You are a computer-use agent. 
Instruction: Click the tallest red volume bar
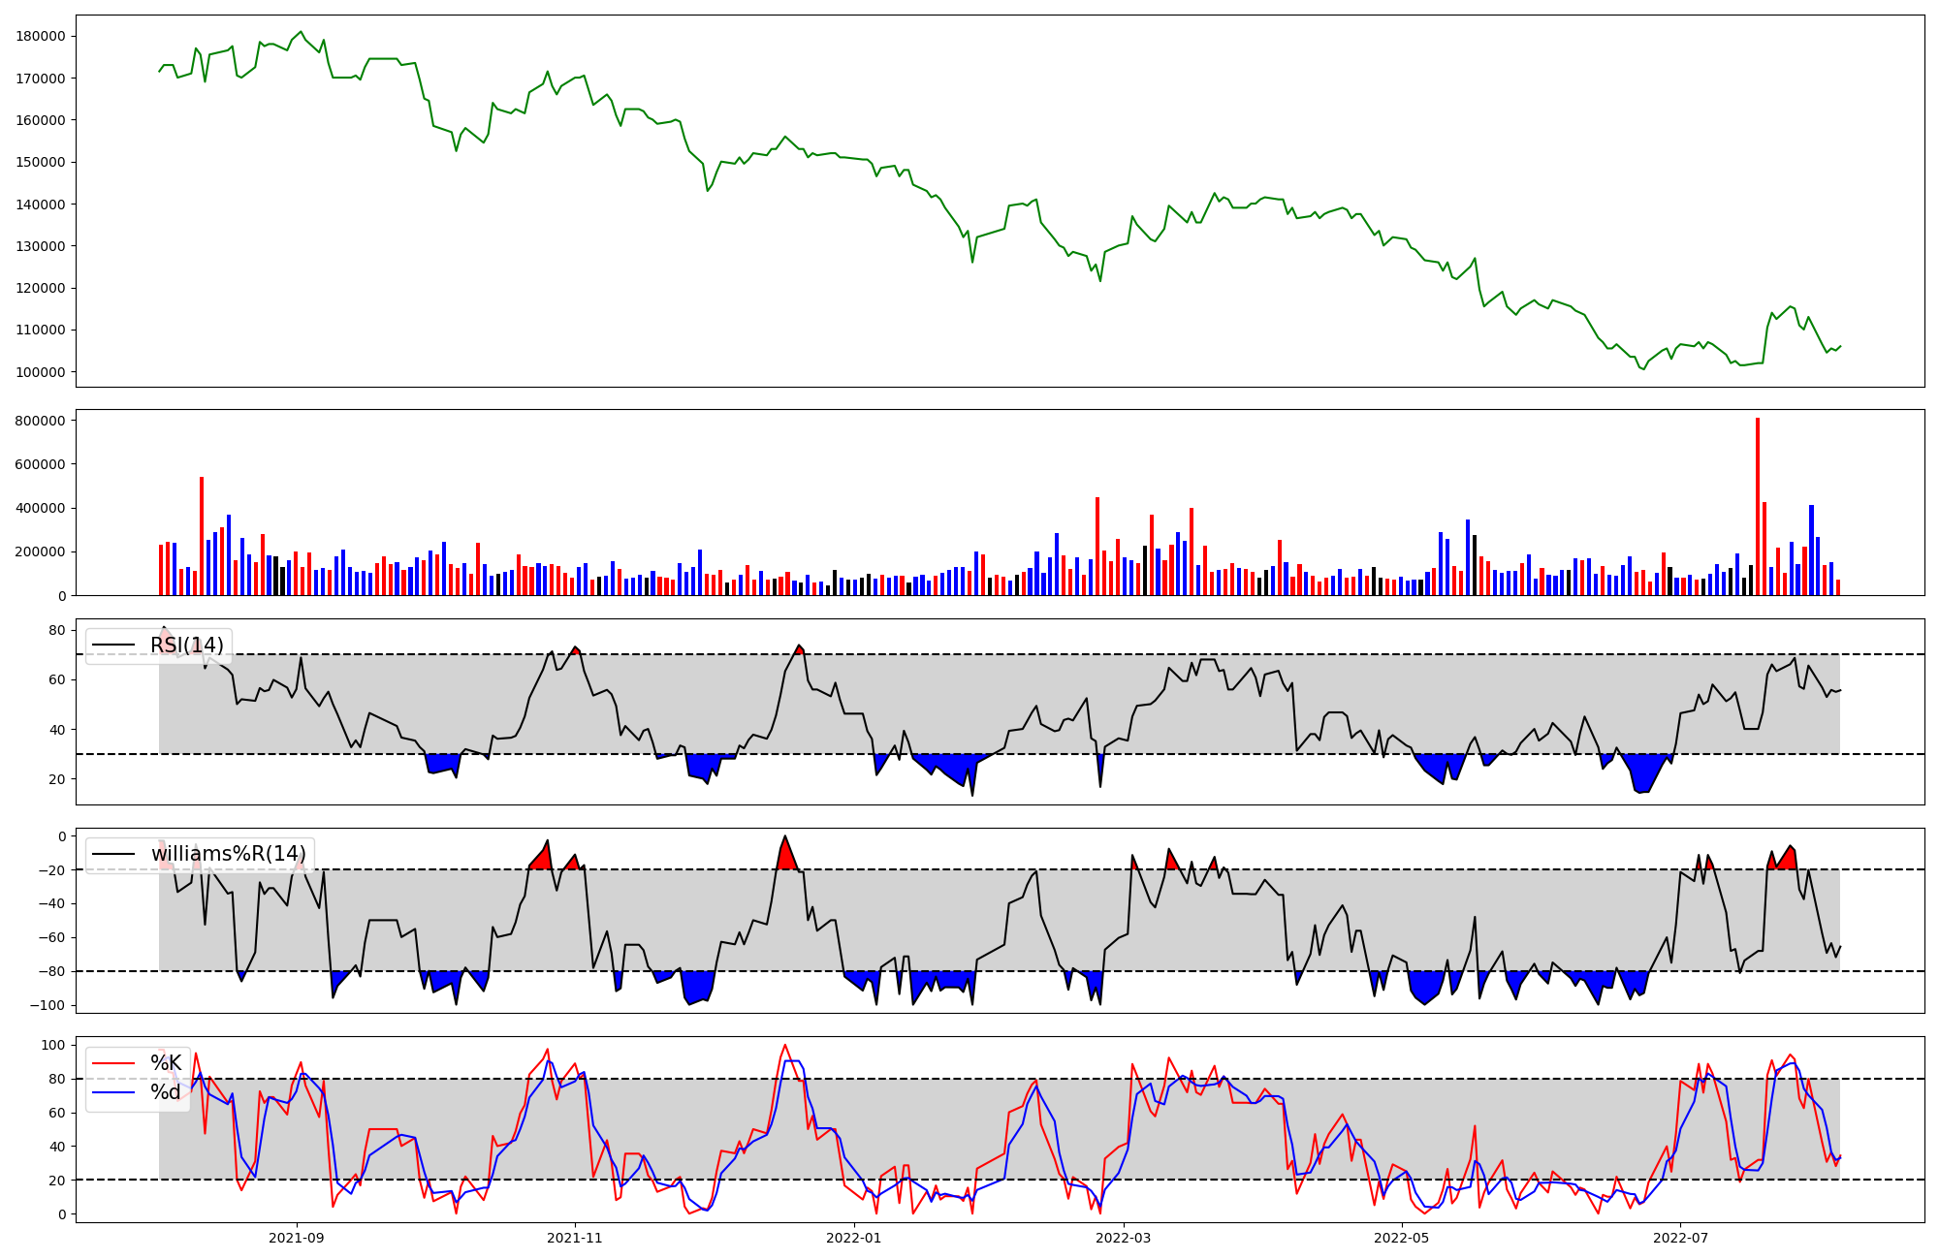1757,504
